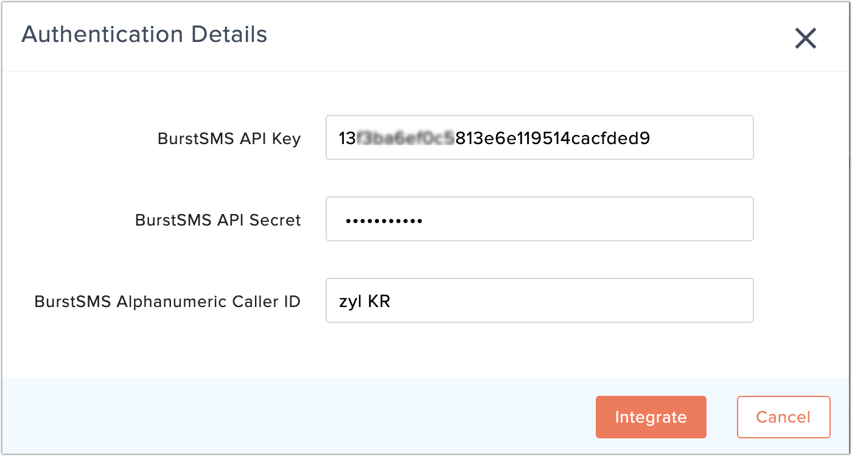
Task: Focus the BurstSMS API Key field
Action: pyautogui.click(x=540, y=138)
